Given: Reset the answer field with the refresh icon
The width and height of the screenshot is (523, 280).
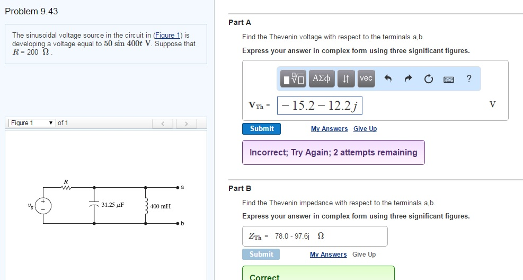Looking at the screenshot, I should click(x=428, y=79).
